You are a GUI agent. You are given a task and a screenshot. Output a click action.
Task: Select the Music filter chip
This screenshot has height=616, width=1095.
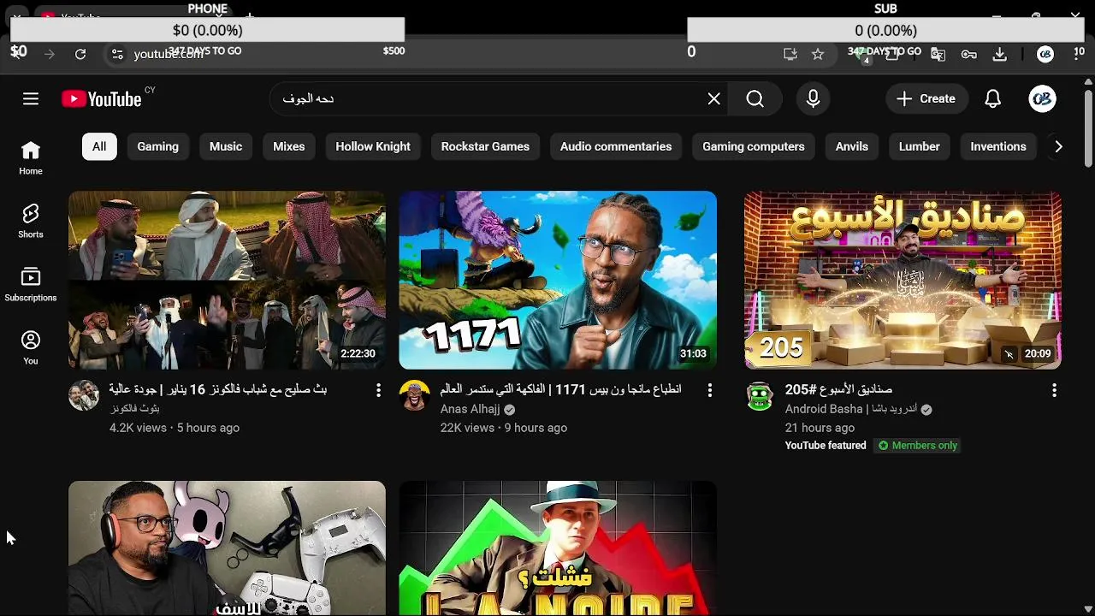[x=226, y=146]
